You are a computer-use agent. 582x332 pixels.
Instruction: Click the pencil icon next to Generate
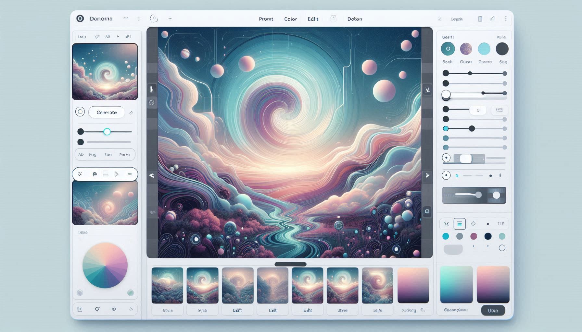[x=131, y=113]
